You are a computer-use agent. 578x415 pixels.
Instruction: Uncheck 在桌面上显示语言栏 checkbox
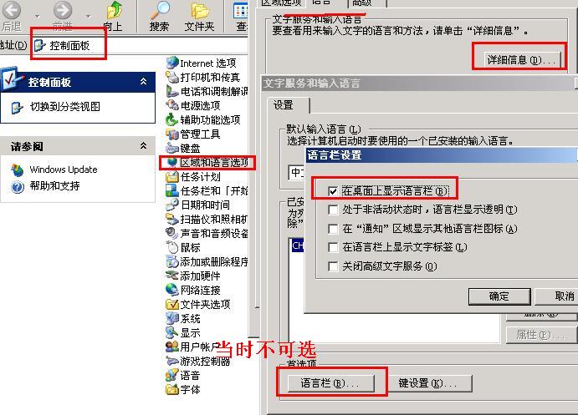click(x=333, y=191)
